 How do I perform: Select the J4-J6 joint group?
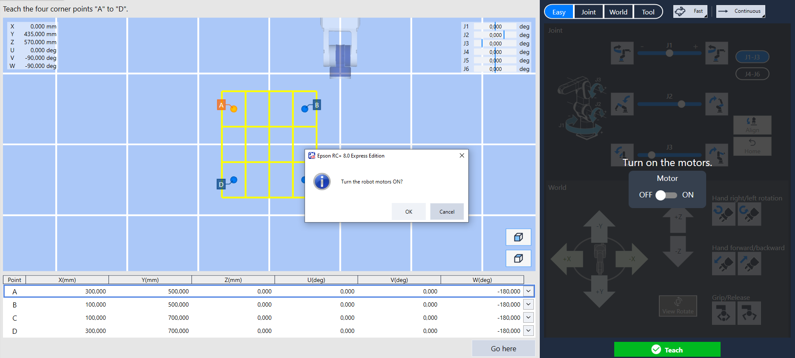point(752,74)
